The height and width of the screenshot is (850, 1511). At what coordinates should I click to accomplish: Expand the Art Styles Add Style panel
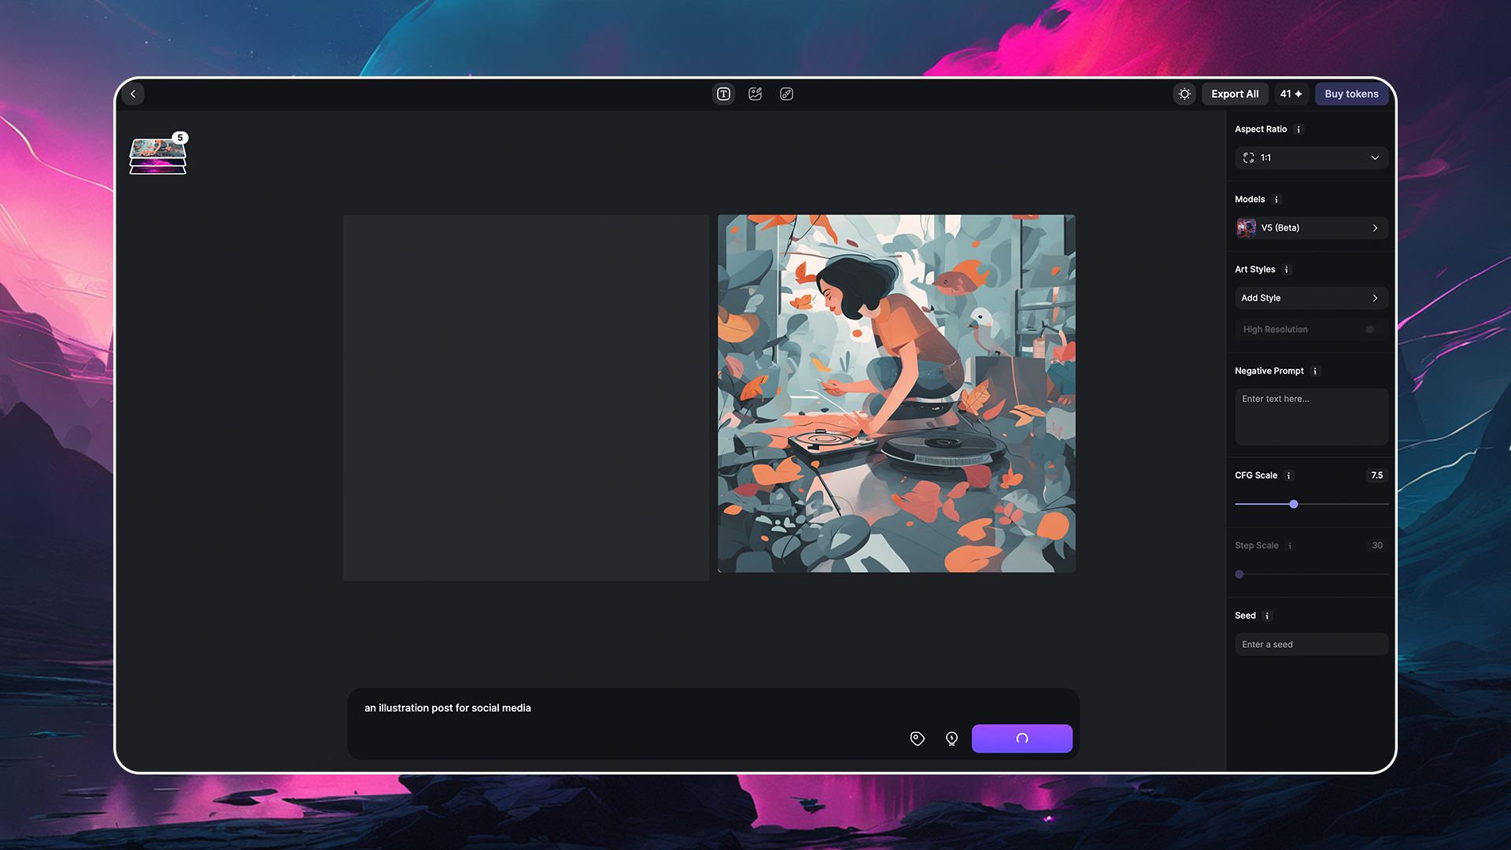[x=1310, y=297]
